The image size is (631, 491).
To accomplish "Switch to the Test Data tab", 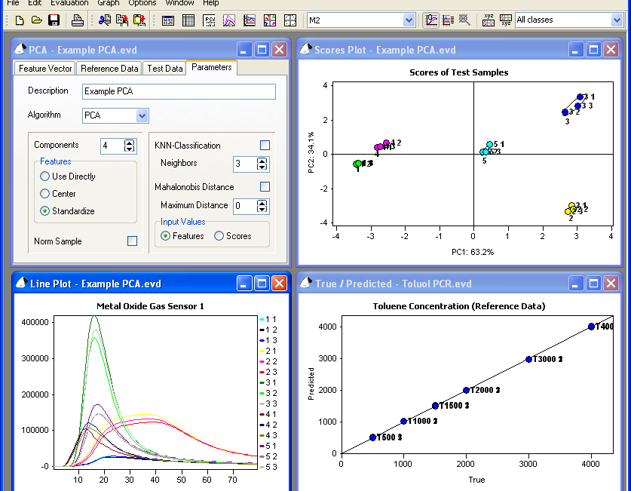I will [x=164, y=69].
